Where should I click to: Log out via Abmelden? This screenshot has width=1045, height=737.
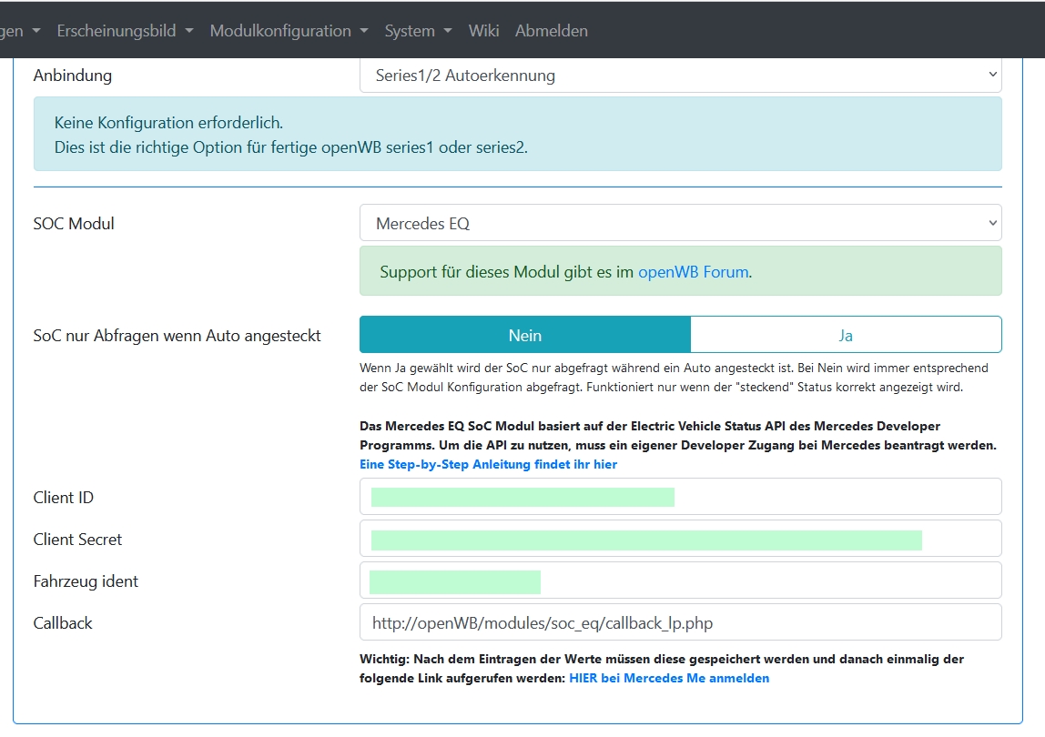[551, 31]
